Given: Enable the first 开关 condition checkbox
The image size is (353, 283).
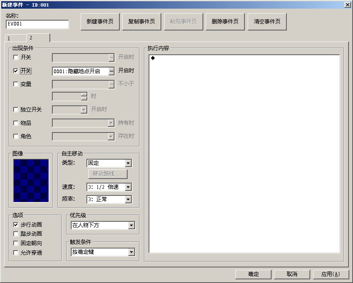Looking at the screenshot, I should tap(16, 58).
